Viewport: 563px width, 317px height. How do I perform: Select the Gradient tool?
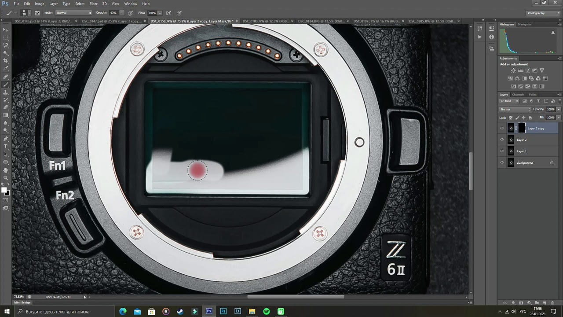[x=6, y=115]
